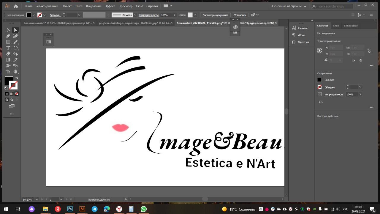Image resolution: width=380 pixels, height=214 pixels.
Task: Select the Gradient tool
Action: [x=8, y=60]
